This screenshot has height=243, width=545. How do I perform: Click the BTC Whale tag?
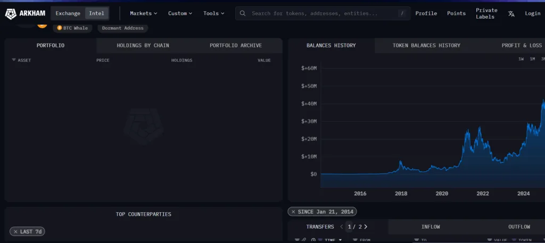72,28
